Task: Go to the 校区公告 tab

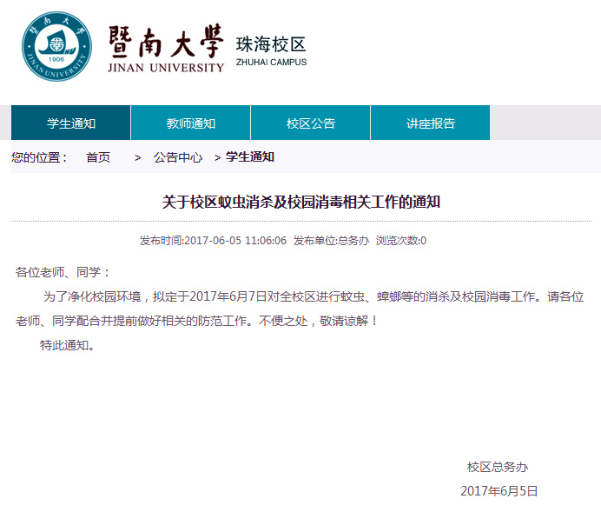Action: tap(311, 123)
